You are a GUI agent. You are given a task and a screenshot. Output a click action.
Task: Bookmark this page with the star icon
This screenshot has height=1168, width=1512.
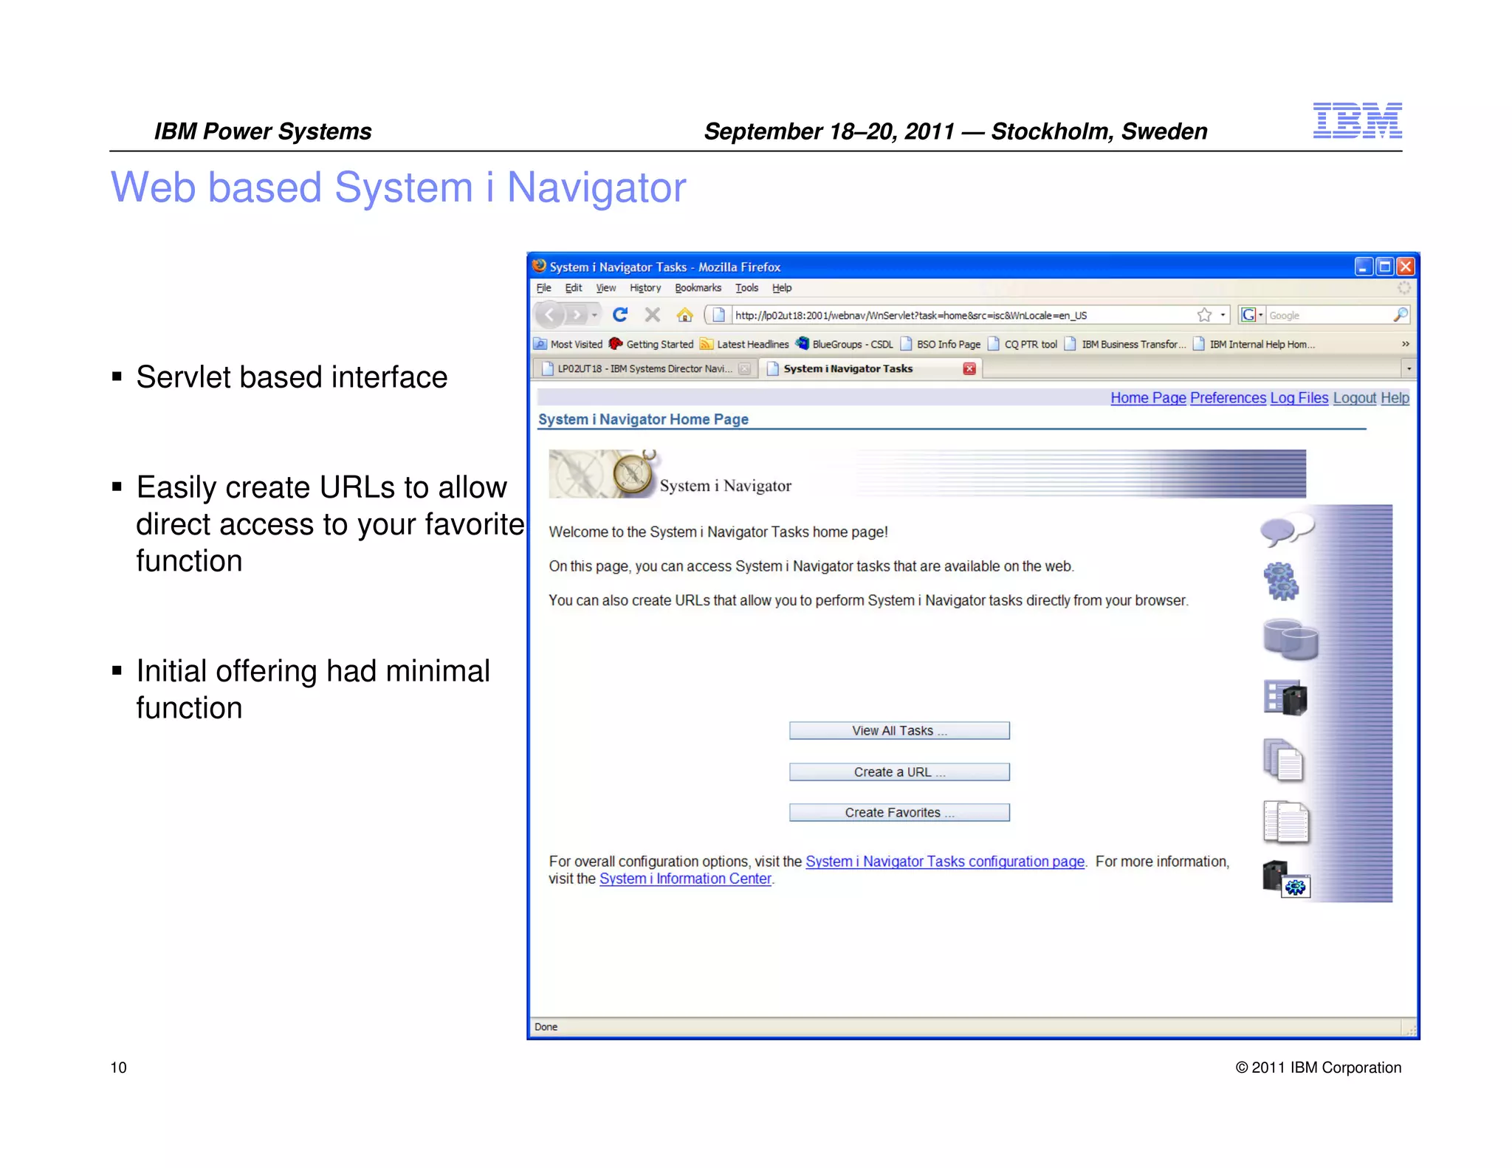coord(1204,315)
